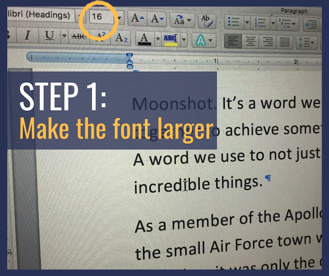Apply the black font color A
The height and width of the screenshot is (276, 329).
(x=144, y=39)
